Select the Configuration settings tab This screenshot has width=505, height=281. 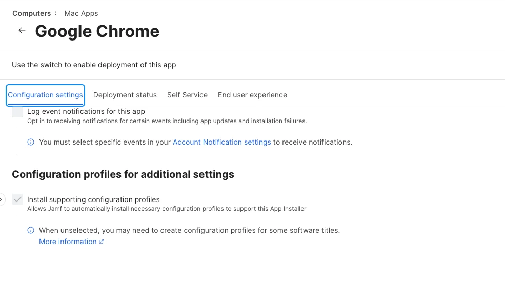[45, 95]
